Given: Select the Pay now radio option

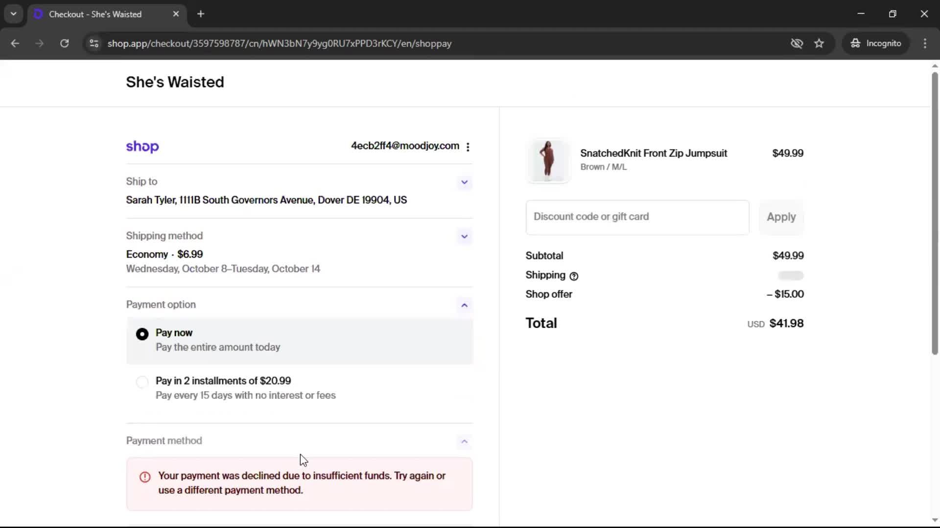Looking at the screenshot, I should pyautogui.click(x=142, y=334).
